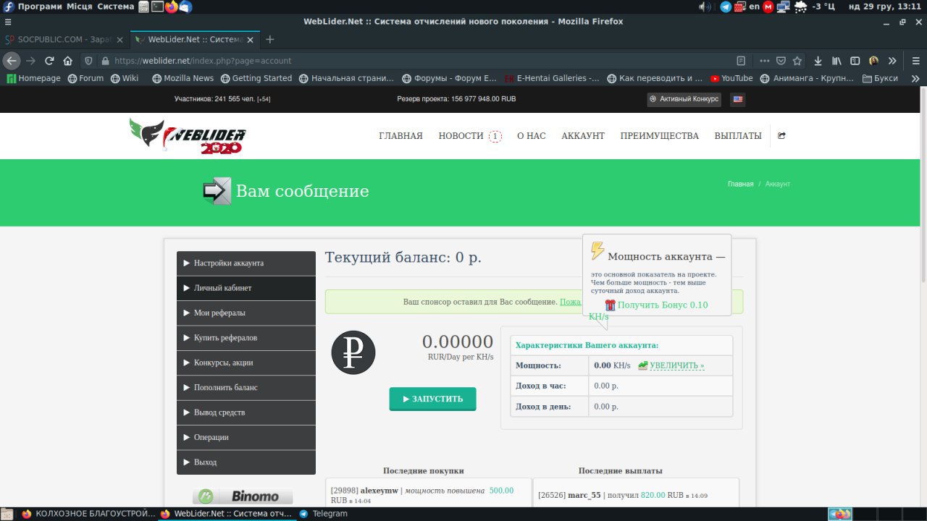Save page to Pocket
This screenshot has height=521, width=927.
pos(781,61)
